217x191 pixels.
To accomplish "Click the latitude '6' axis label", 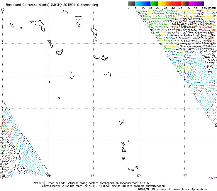I will pyautogui.click(x=2, y=75).
